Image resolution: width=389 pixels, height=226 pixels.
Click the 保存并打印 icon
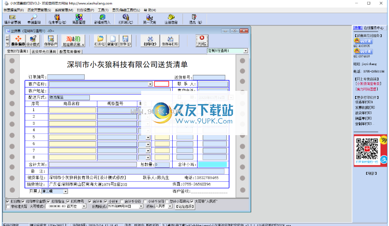click(x=170, y=41)
